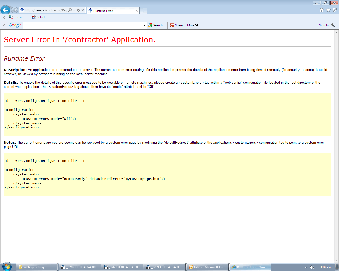Open the address bar autocomplete dropdown arrow
The width and height of the screenshot is (339, 271).
(74, 10)
